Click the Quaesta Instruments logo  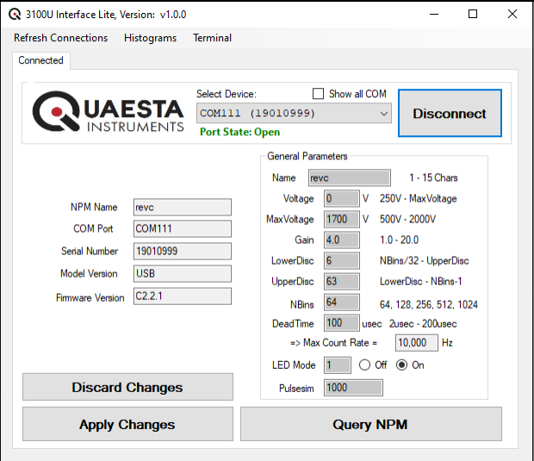[x=109, y=114]
